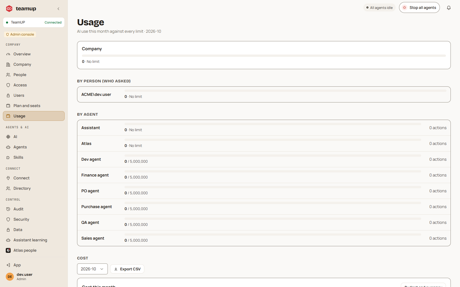Click the Assistant learning icon
The width and height of the screenshot is (460, 287).
8,240
